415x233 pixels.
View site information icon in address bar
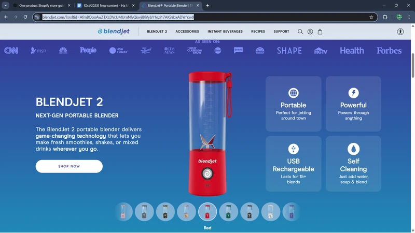click(x=37, y=17)
